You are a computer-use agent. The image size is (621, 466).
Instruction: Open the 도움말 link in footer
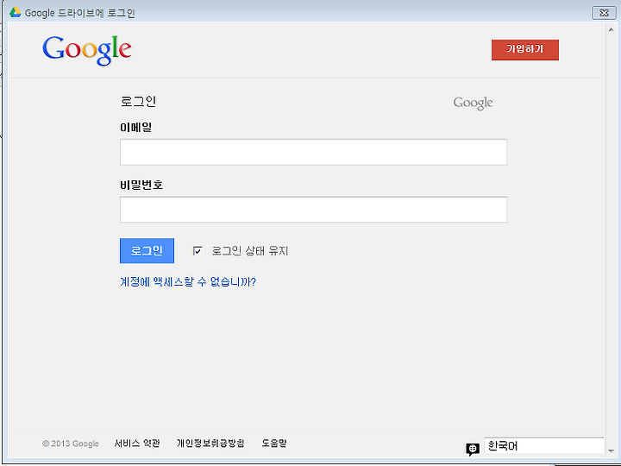tap(274, 443)
